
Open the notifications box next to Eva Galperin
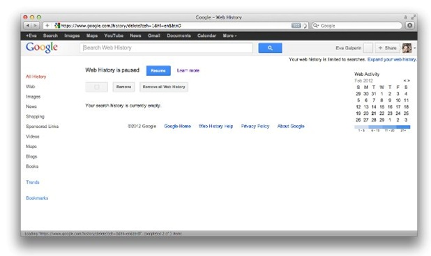pos(368,48)
